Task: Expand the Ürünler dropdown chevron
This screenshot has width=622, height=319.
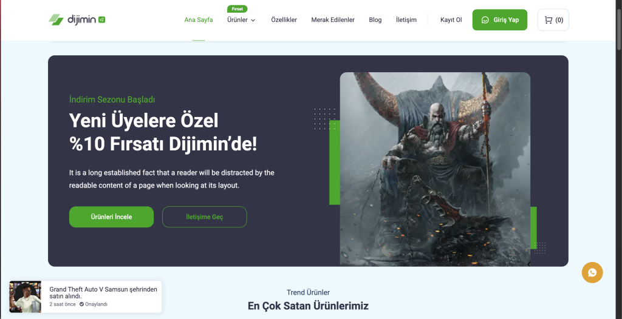Action: click(253, 20)
